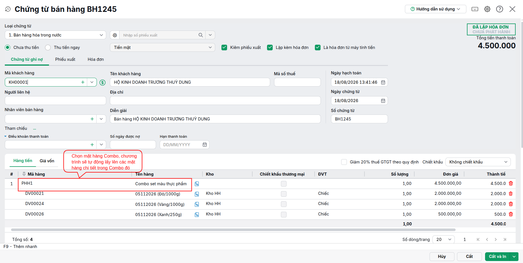
Task: Expand the Mã khách hàng dropdown arrow
Action: 92,82
